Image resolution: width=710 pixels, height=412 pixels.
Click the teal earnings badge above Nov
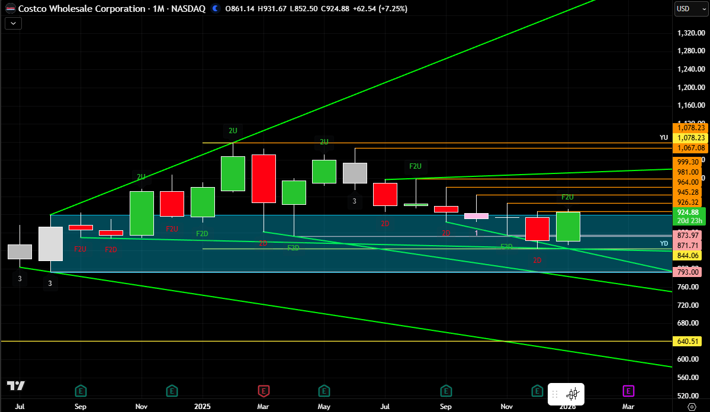pos(172,391)
